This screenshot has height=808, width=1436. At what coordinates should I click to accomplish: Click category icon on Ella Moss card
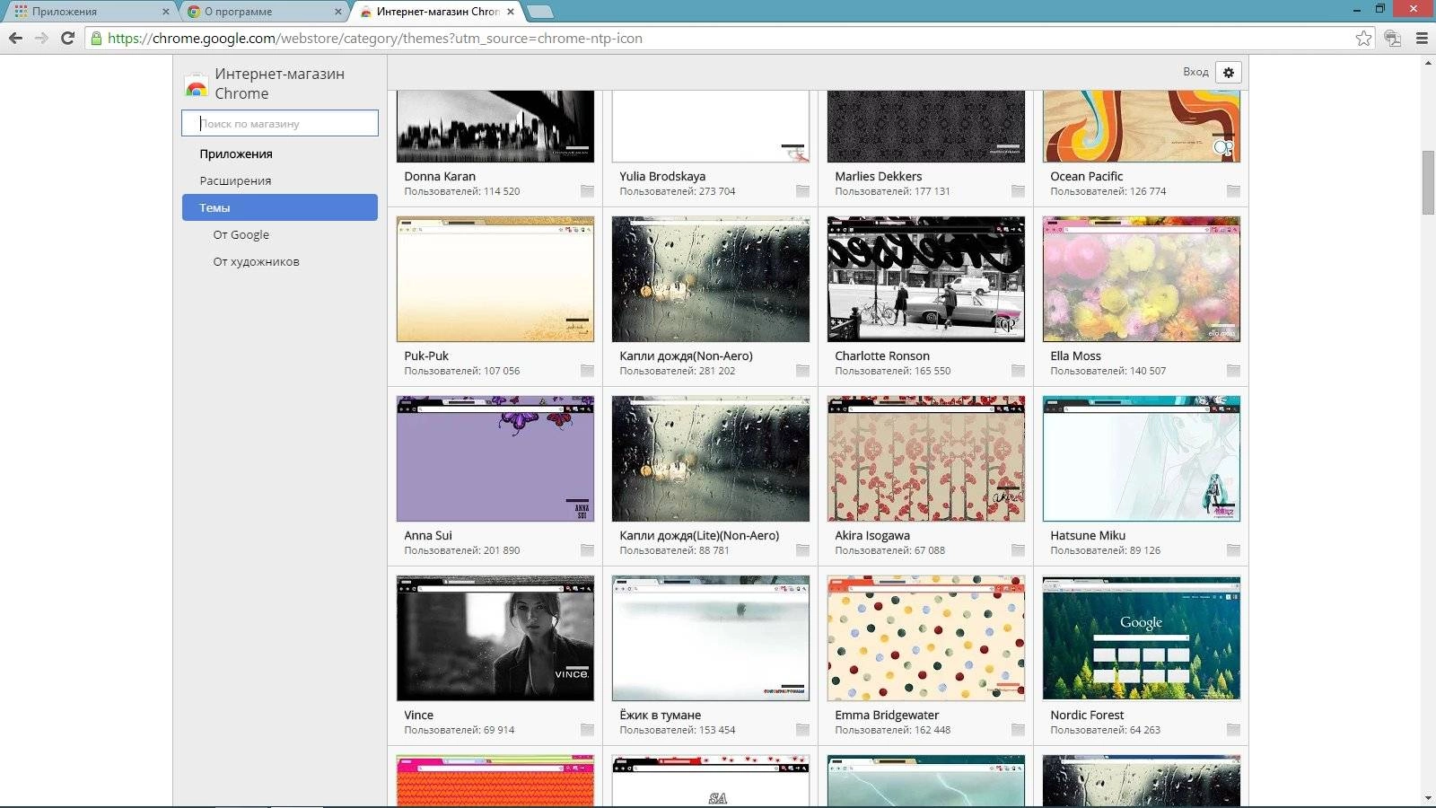1233,371
